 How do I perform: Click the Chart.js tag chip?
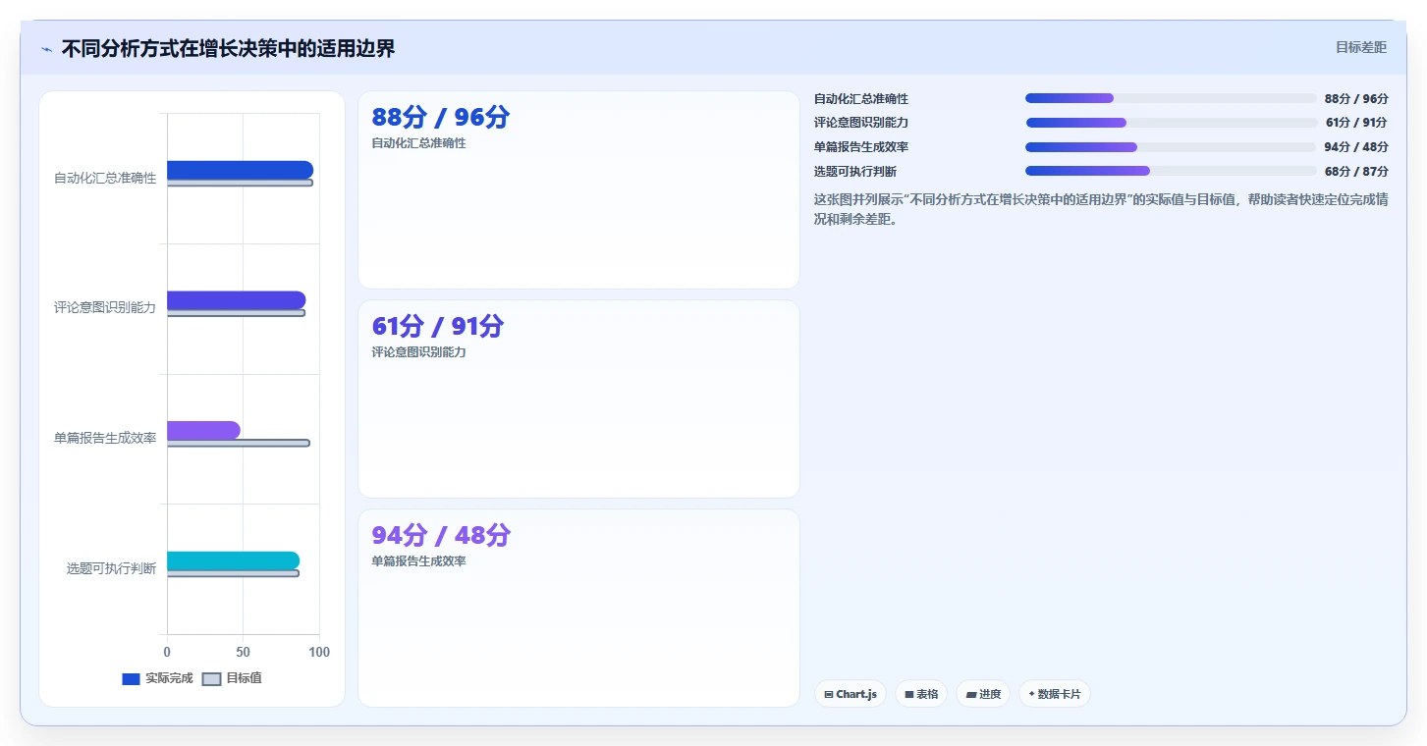[851, 694]
